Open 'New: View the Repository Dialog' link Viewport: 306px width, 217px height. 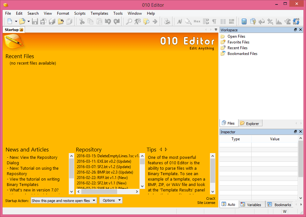32,160
